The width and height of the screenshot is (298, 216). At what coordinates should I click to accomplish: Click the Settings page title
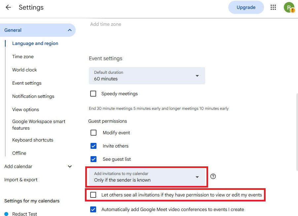(31, 7)
